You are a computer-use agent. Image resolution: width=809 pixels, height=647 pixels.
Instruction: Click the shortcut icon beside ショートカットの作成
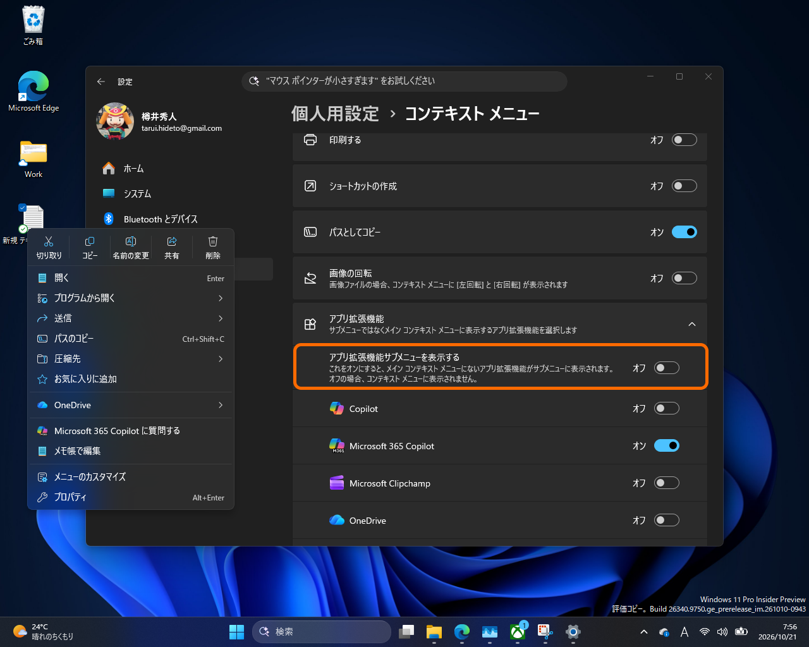(310, 186)
